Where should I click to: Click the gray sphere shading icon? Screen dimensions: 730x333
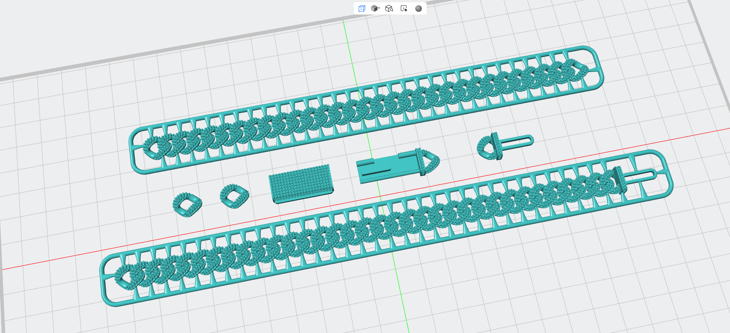click(418, 8)
